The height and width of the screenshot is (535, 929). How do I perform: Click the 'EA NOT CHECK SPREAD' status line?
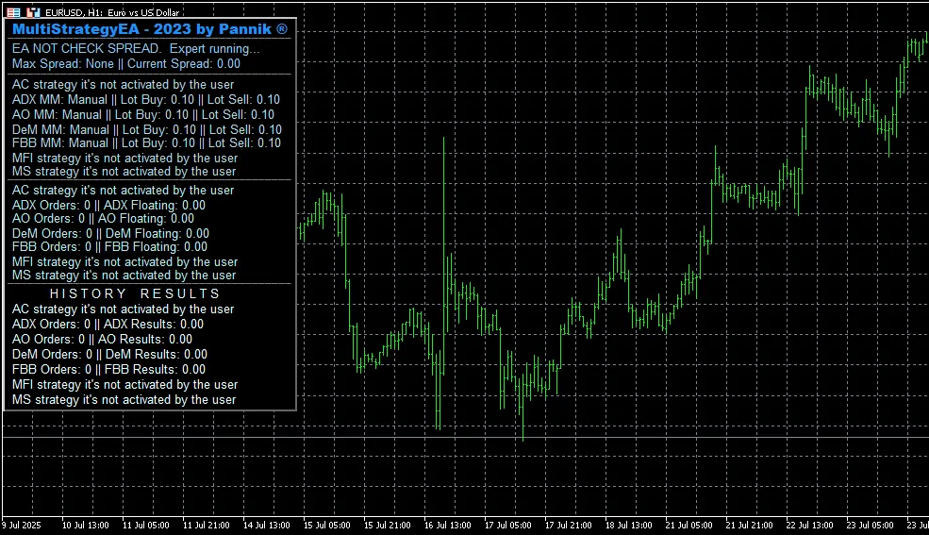point(136,48)
